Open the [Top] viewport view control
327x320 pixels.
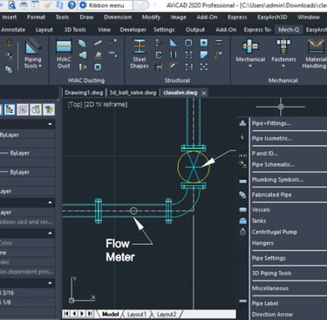click(x=75, y=104)
